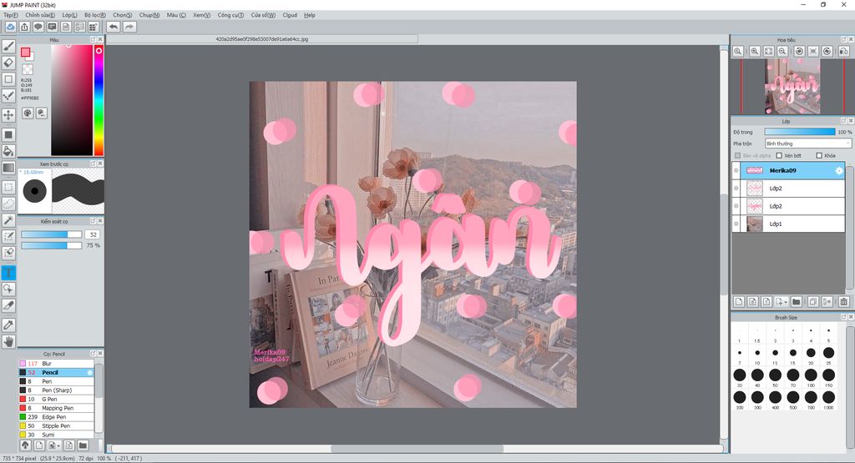Click the brush size value field 52
The height and width of the screenshot is (463, 855).
(93, 234)
